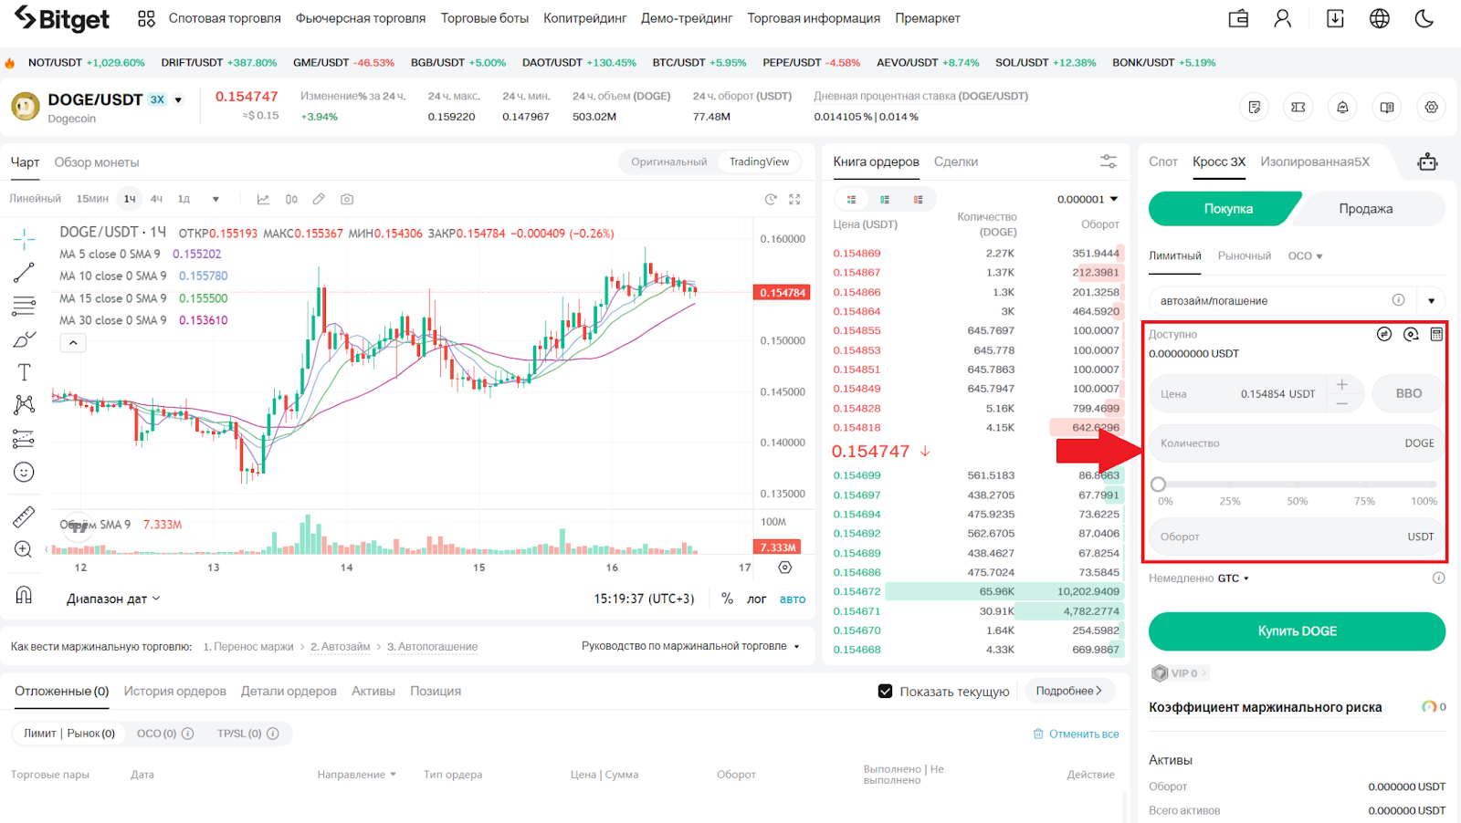
Task: Open chart candle style icon
Action: point(291,199)
